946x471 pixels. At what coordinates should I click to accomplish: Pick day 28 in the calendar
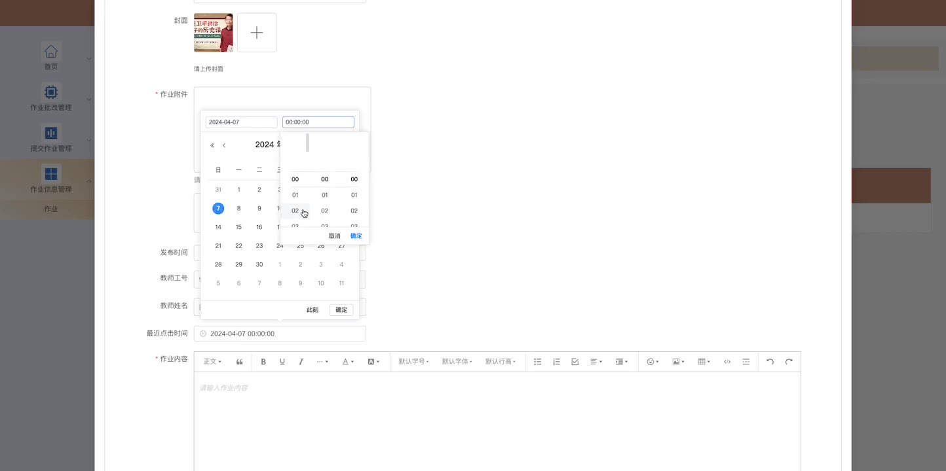click(218, 264)
